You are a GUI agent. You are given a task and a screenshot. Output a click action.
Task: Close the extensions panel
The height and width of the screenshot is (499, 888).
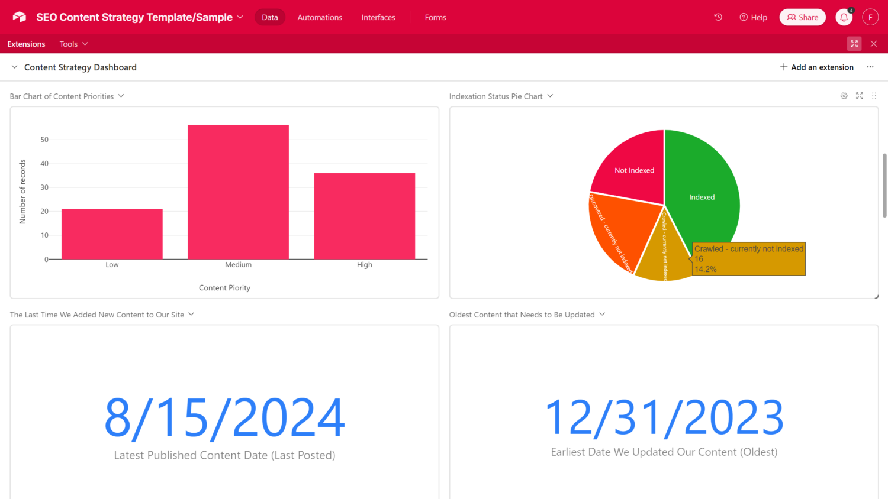pos(874,44)
